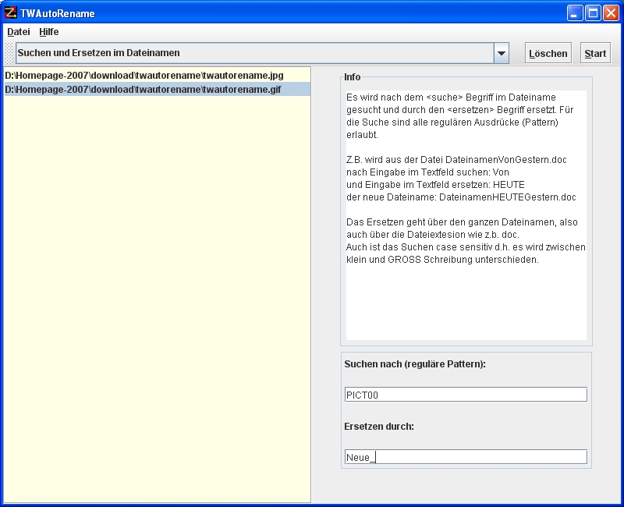Click the 'Suchen nach' field containing PICT00
Image resolution: width=624 pixels, height=507 pixels.
tap(466, 395)
